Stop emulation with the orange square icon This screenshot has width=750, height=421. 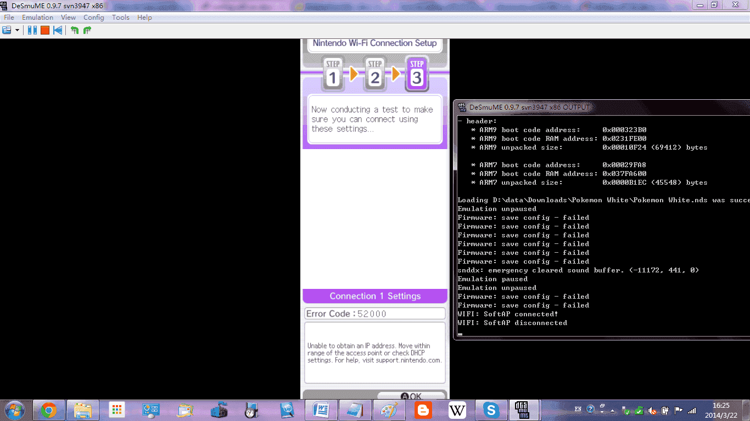[45, 30]
